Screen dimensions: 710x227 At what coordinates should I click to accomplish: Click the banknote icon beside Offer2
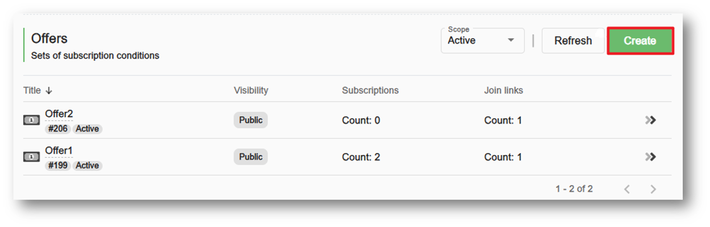[31, 120]
